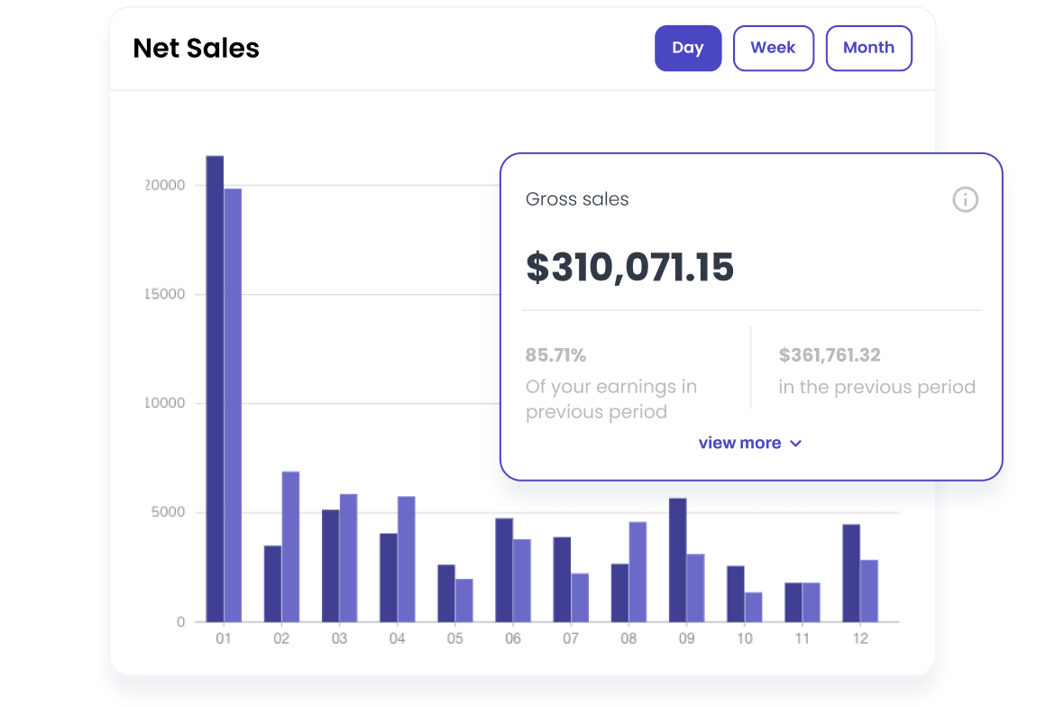Select the Month view button
1064x707 pixels.
coord(868,48)
